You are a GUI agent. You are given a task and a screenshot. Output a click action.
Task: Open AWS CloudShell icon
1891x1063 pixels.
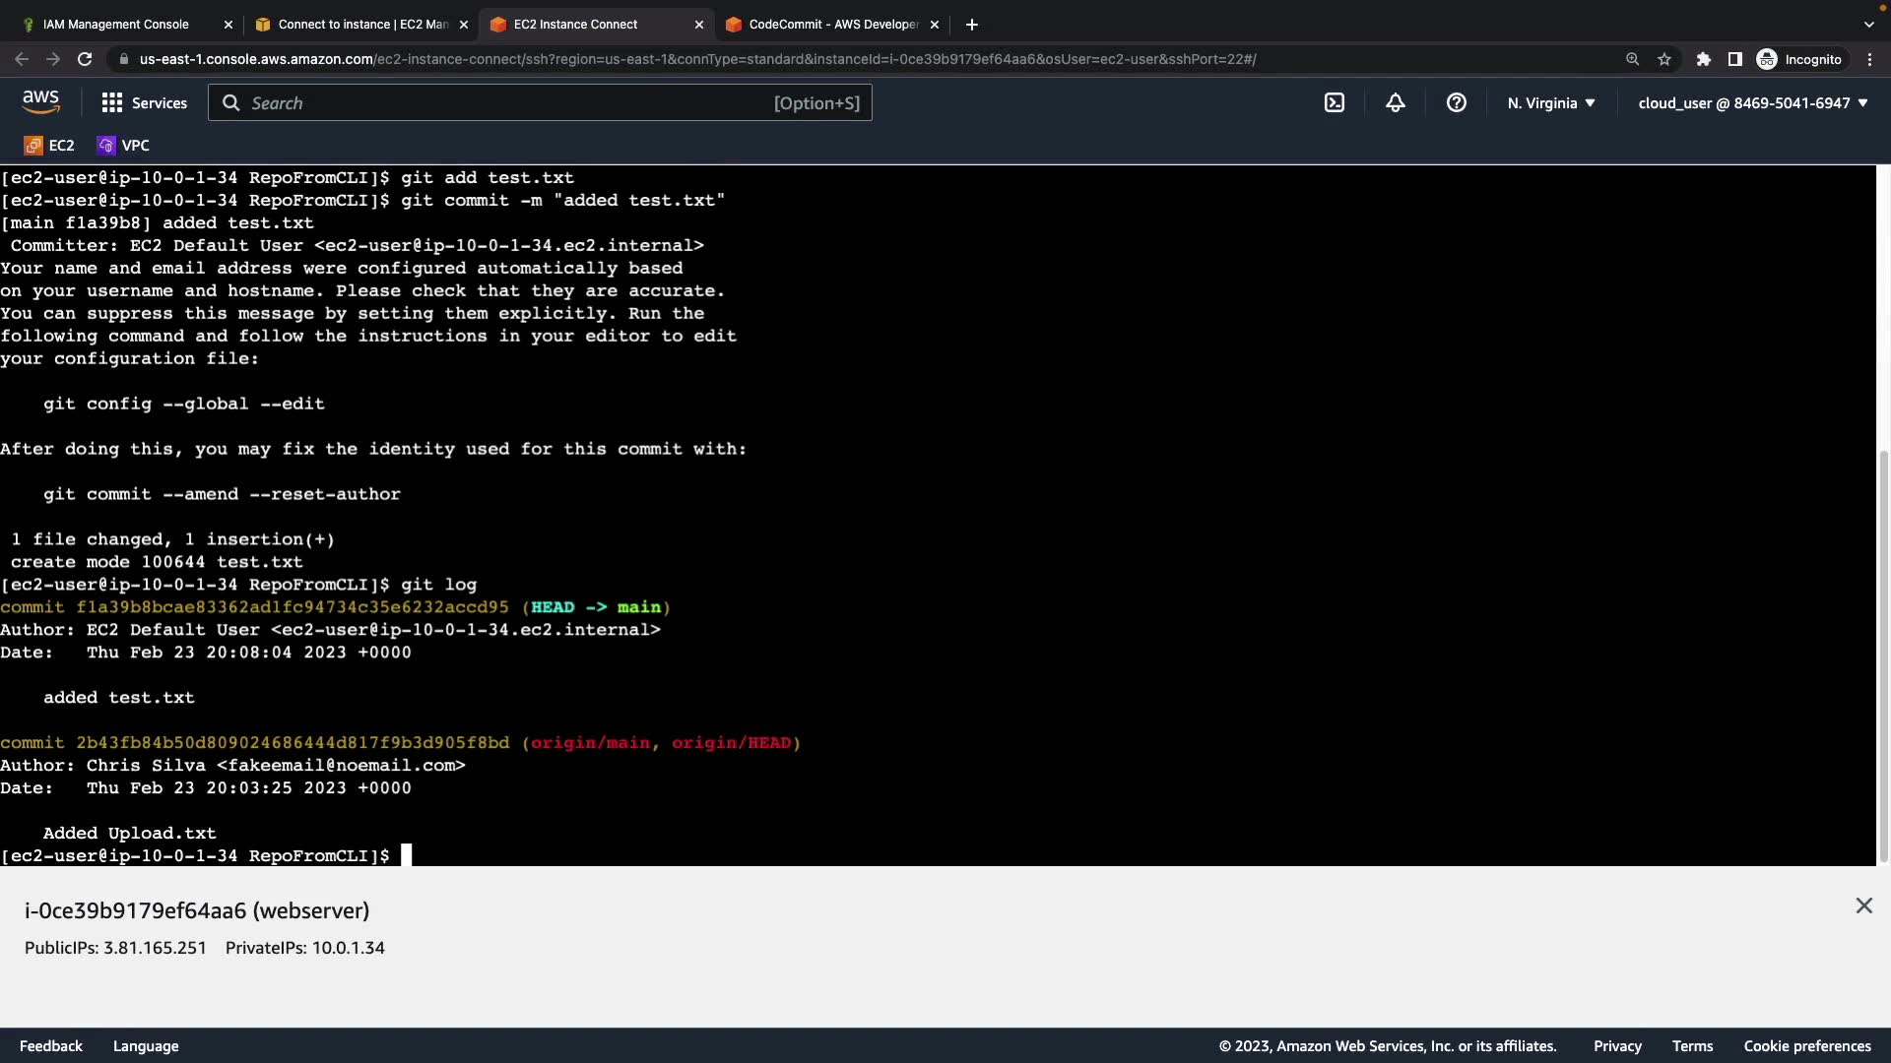tap(1335, 102)
